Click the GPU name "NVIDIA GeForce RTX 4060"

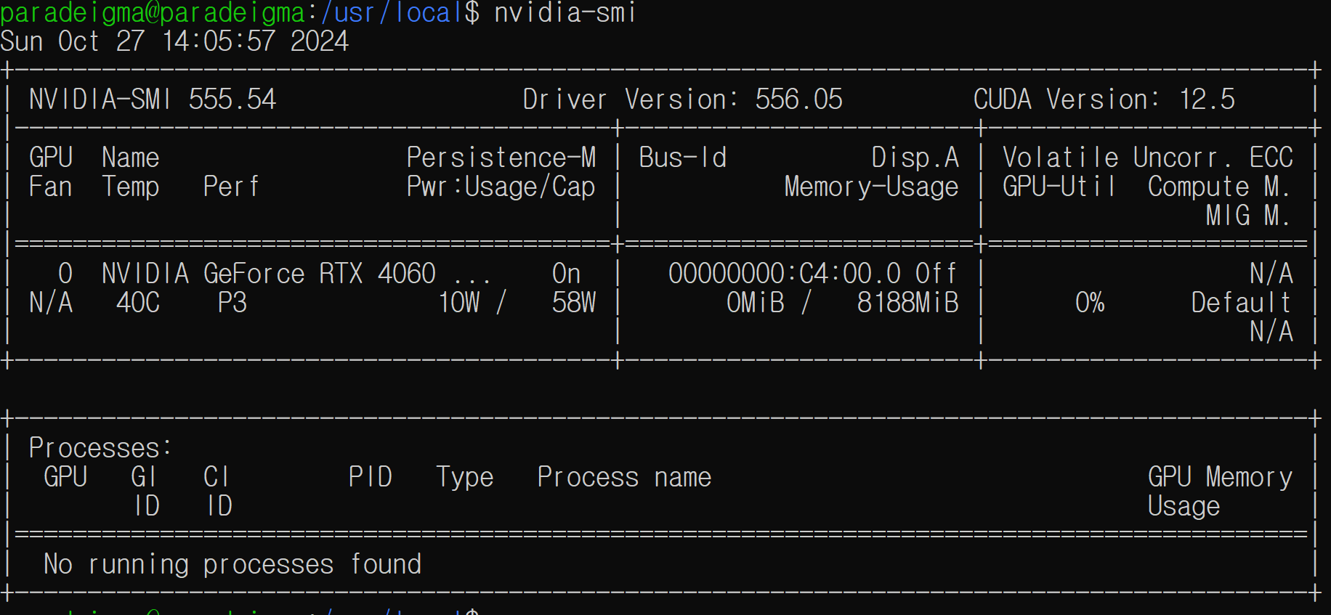(x=269, y=274)
